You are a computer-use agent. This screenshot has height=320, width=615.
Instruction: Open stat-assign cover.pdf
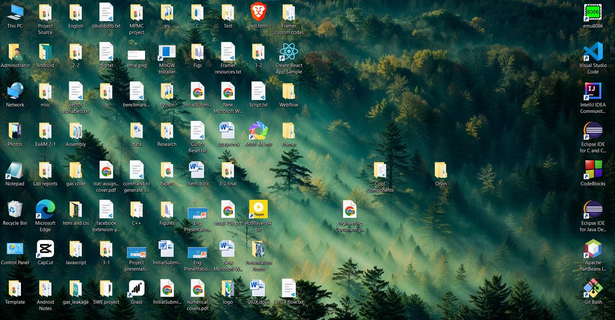pyautogui.click(x=106, y=177)
